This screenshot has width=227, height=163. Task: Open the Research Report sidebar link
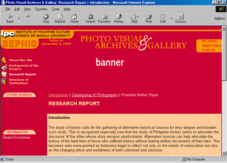[x=23, y=74]
